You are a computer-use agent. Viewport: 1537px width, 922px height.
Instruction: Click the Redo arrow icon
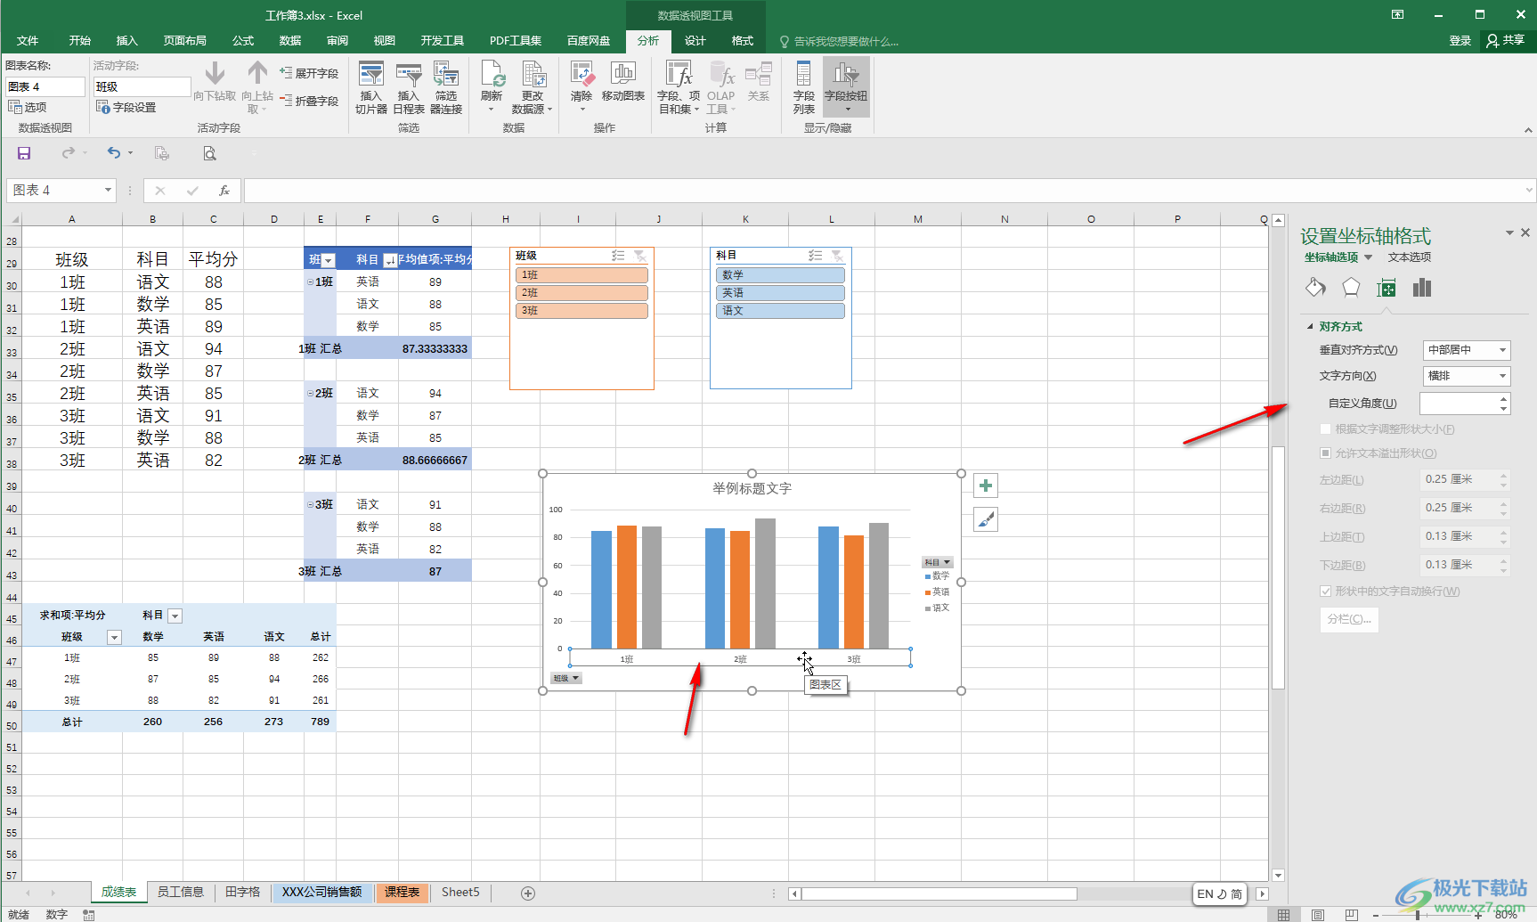(69, 153)
